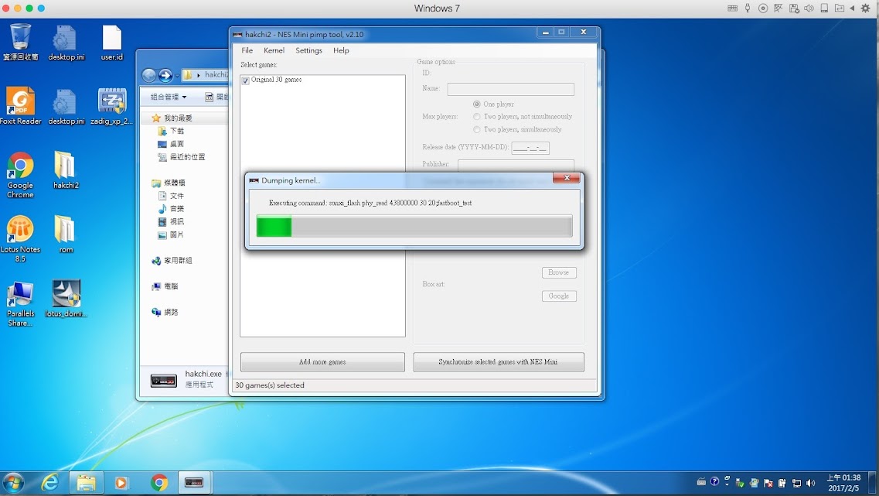Viewport: 879px width, 496px height.
Task: Select 桌面 in Explorer sidebar
Action: 171,144
